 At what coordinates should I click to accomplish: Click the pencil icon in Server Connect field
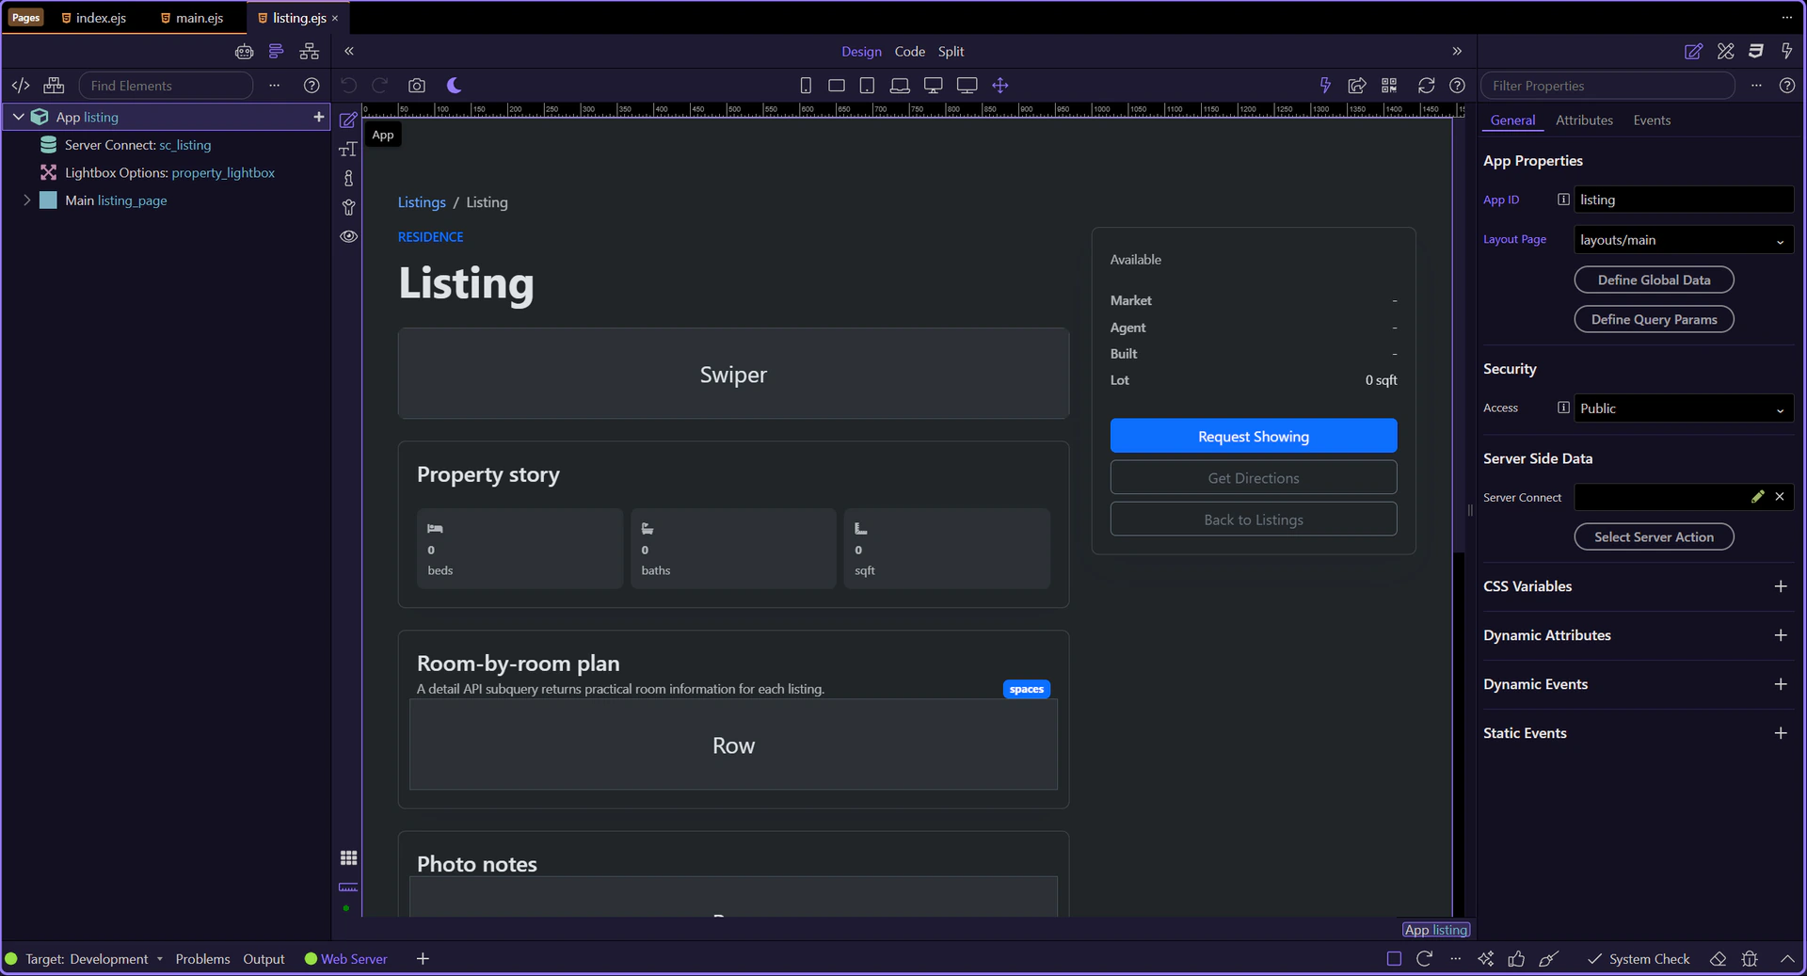click(1757, 497)
